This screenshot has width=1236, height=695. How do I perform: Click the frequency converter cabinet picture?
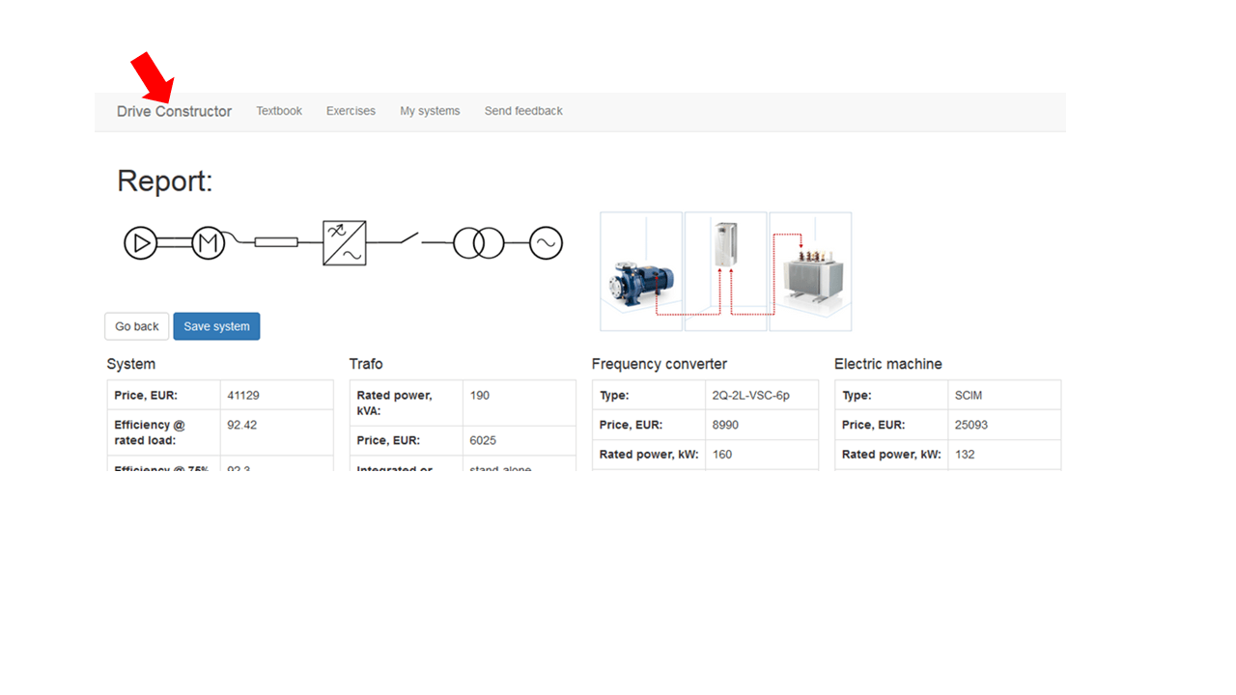725,247
